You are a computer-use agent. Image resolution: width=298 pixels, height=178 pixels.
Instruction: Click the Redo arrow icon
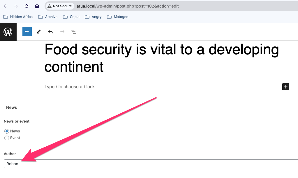pyautogui.click(x=62, y=32)
